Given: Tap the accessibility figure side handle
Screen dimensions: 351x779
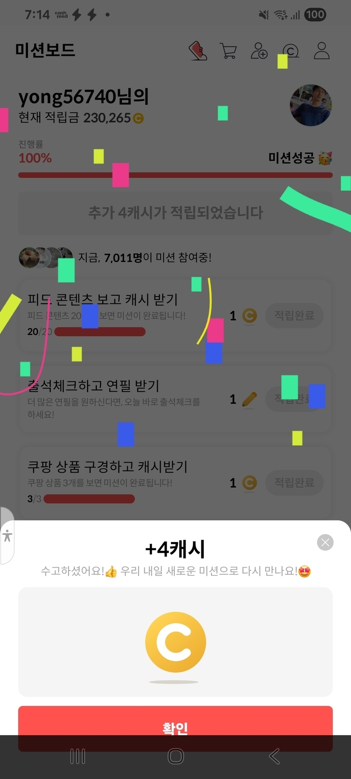Looking at the screenshot, I should click(x=7, y=536).
